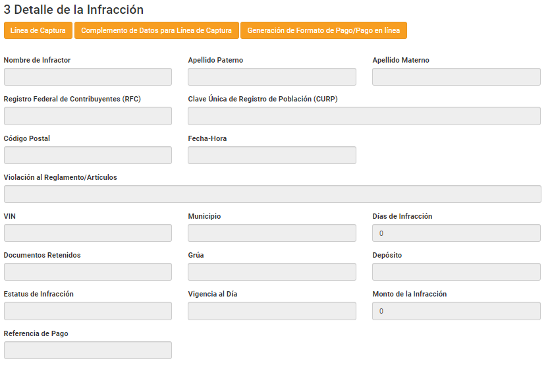Focus the Documentos Retenidos field
This screenshot has height=367, width=552.
88,272
